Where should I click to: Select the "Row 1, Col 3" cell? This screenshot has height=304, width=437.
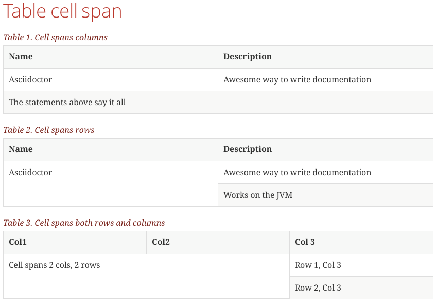[x=318, y=265]
